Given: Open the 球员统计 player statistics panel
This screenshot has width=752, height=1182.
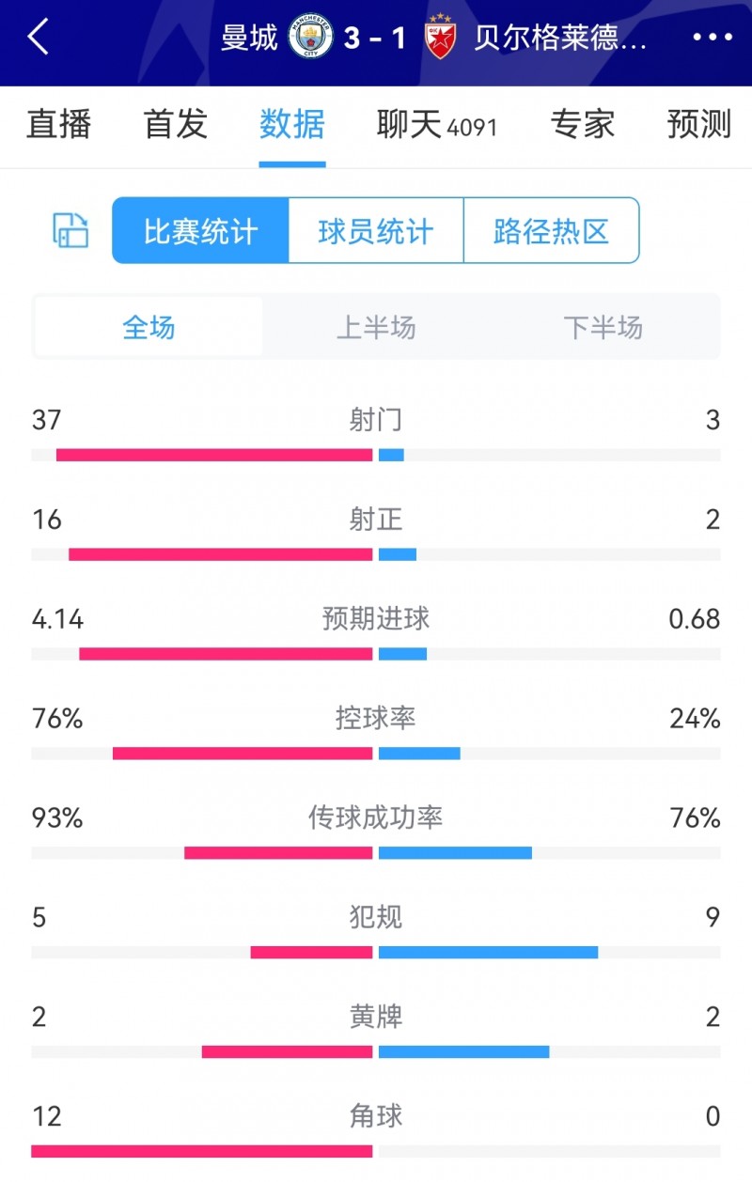Looking at the screenshot, I should 375,230.
